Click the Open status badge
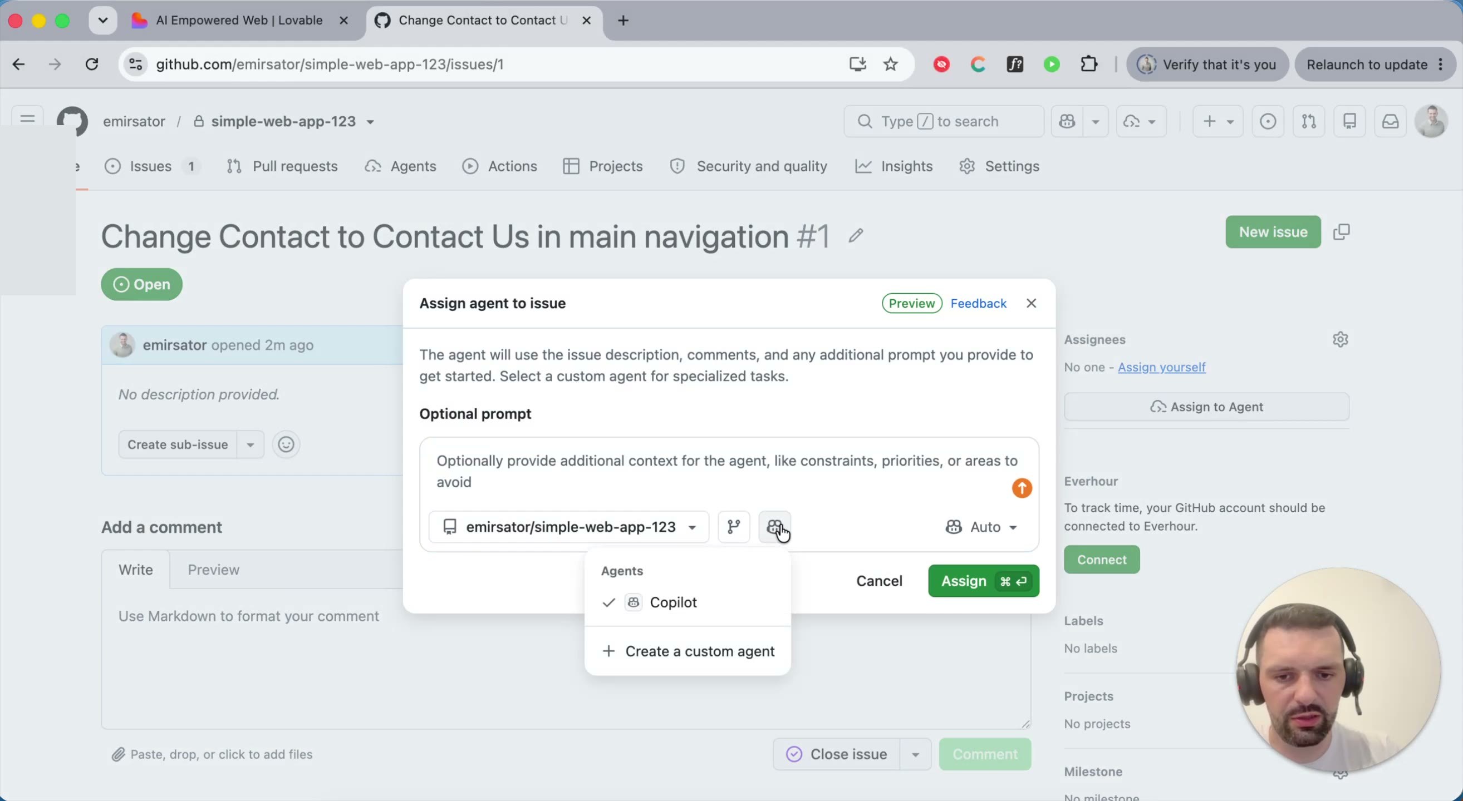Screen dimensions: 1463x801 141,284
